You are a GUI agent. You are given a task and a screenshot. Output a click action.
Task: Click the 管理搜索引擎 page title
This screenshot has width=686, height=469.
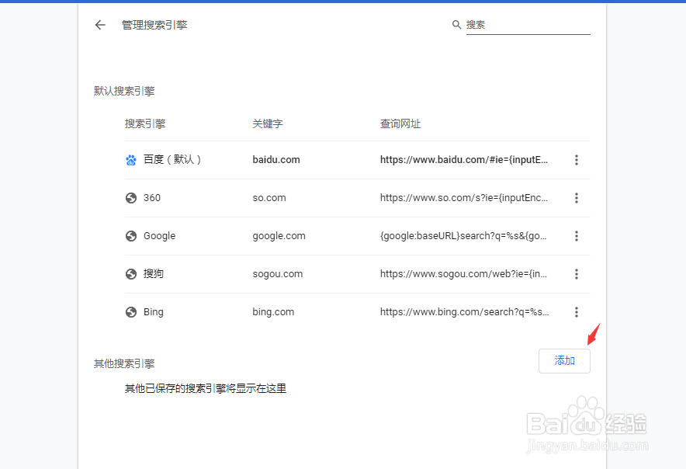pos(154,25)
